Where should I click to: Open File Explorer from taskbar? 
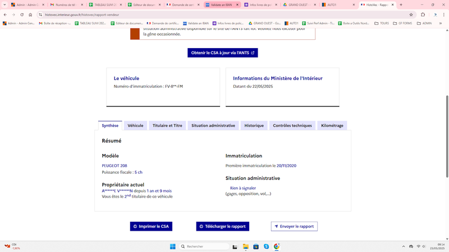pyautogui.click(x=245, y=246)
